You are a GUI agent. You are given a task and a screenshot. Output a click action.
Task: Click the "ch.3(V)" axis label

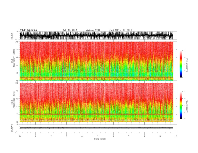(12, 128)
